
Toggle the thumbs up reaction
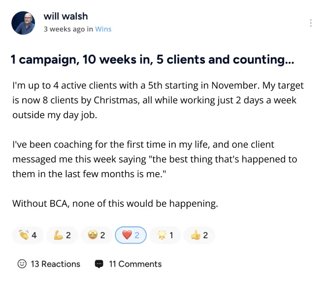(199, 235)
